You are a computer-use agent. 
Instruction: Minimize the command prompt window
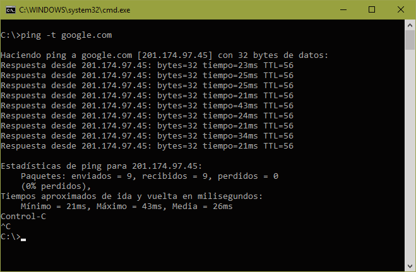click(x=345, y=10)
